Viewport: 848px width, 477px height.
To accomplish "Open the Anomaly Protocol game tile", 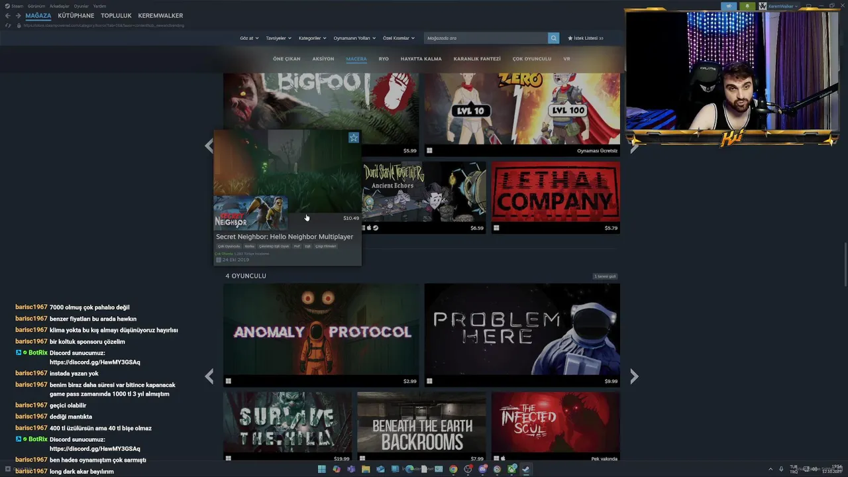I will (321, 335).
